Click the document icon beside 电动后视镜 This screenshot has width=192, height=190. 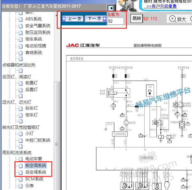pyautogui.click(x=21, y=46)
